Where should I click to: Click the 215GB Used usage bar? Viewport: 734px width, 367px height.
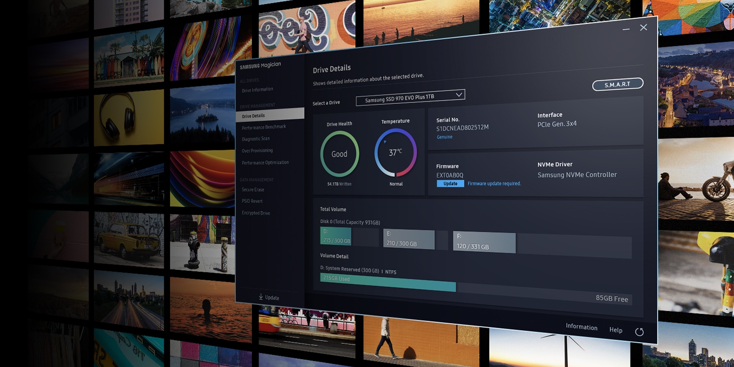(x=388, y=282)
